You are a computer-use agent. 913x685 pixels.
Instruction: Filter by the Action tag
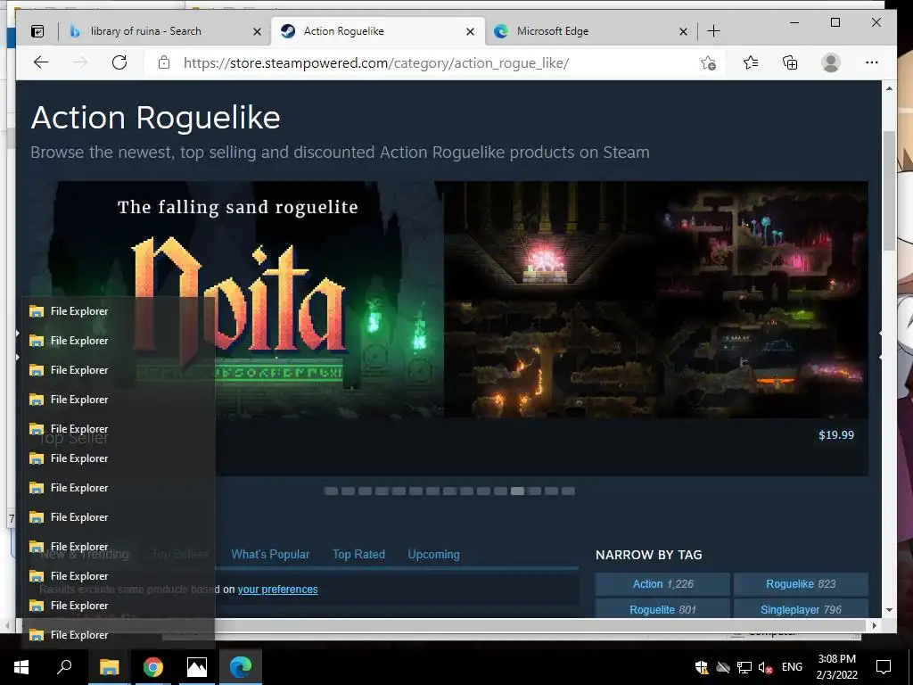662,583
